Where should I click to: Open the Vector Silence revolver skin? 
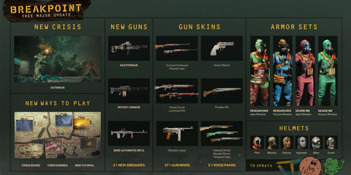point(222,49)
